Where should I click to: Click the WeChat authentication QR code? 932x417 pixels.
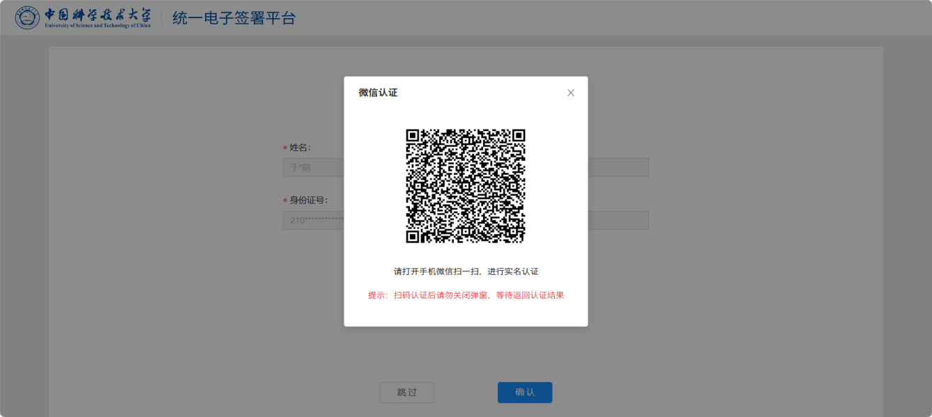coord(466,186)
